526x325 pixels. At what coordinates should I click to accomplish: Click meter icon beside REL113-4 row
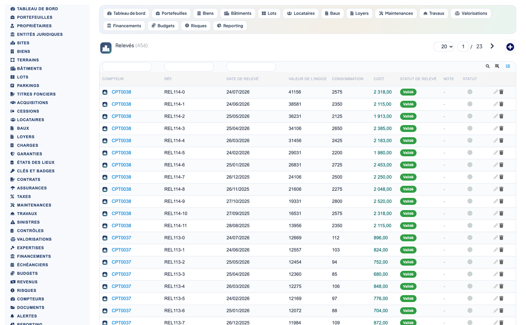coord(105,286)
